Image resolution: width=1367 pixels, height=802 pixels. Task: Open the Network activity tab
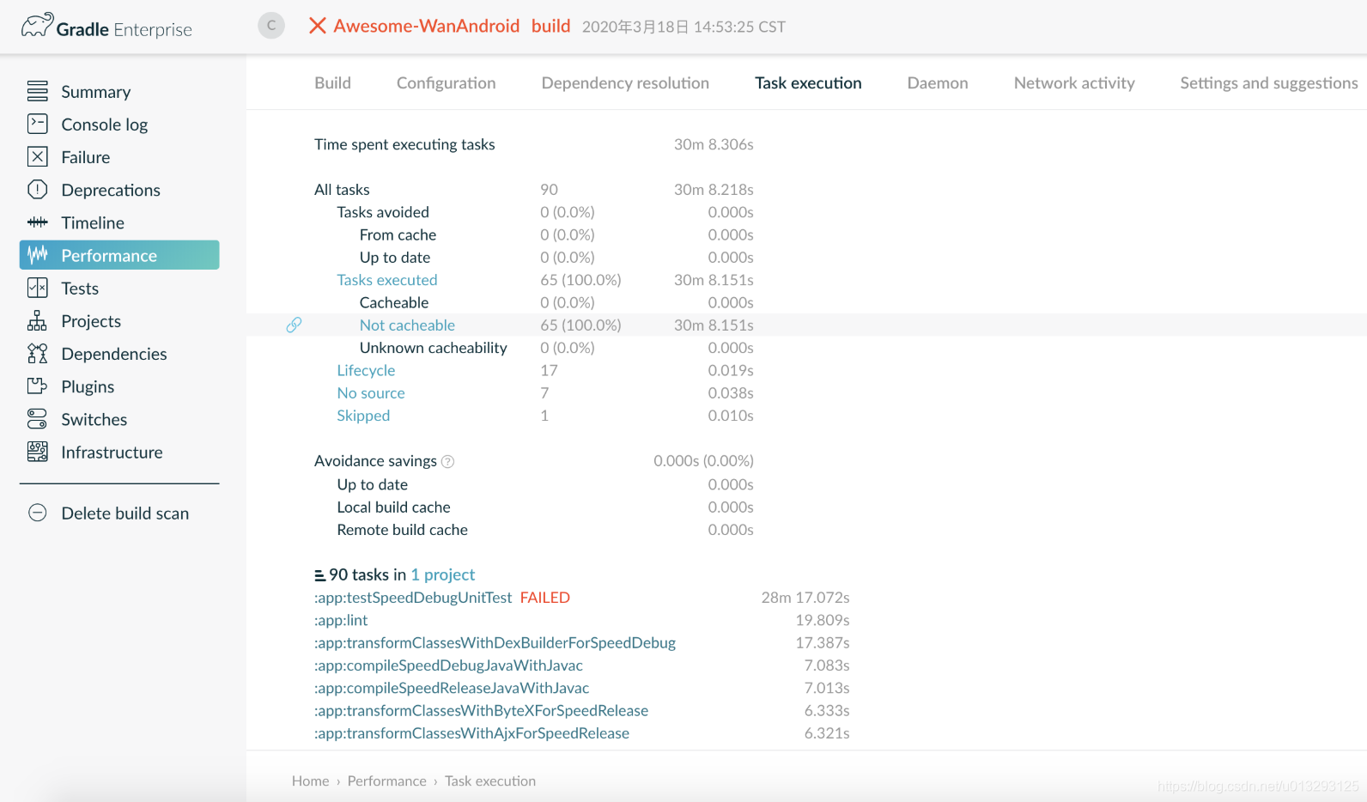[1074, 83]
